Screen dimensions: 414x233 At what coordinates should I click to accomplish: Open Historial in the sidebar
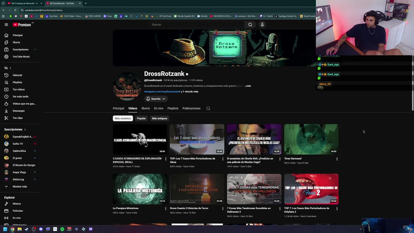coord(17,75)
